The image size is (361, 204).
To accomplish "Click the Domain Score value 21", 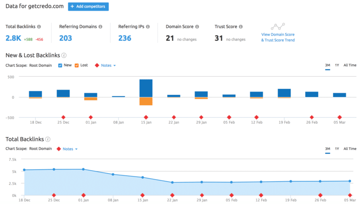I will (170, 38).
